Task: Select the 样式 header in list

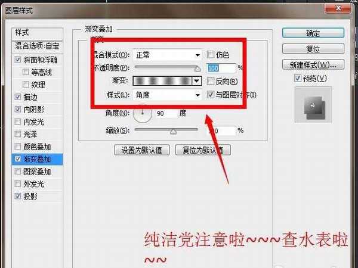Action: click(37, 33)
